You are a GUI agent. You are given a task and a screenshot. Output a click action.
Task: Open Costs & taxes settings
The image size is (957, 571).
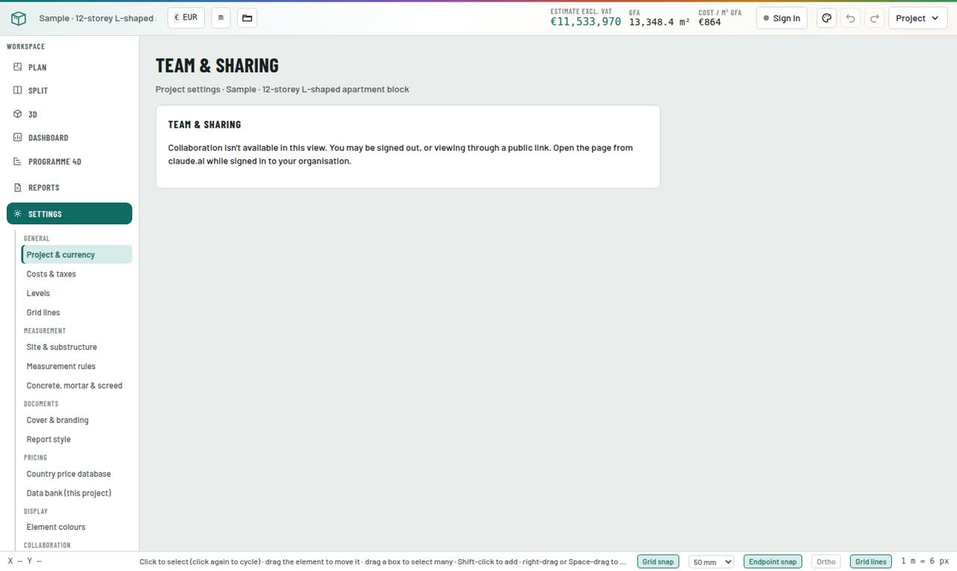[77, 274]
